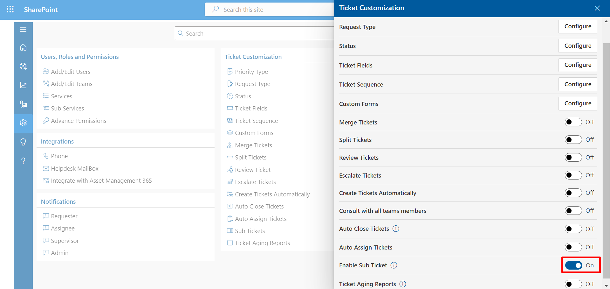This screenshot has height=289, width=610.
Task: Toggle Split Tickets switch on
Action: click(x=573, y=140)
